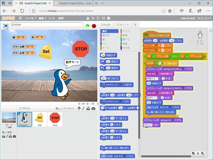Click the project title Untitled field
This screenshot has width=213, height=160.
point(47,25)
